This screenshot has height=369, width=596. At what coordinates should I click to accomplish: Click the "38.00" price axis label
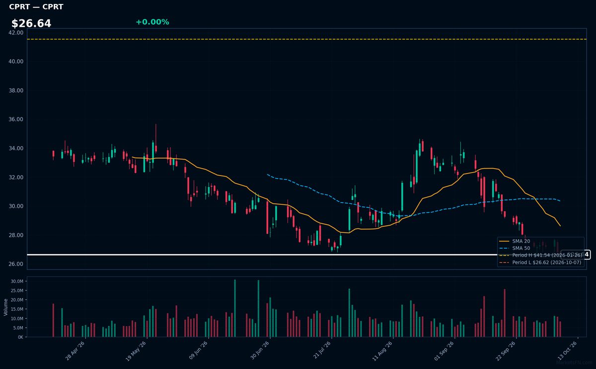coord(16,91)
